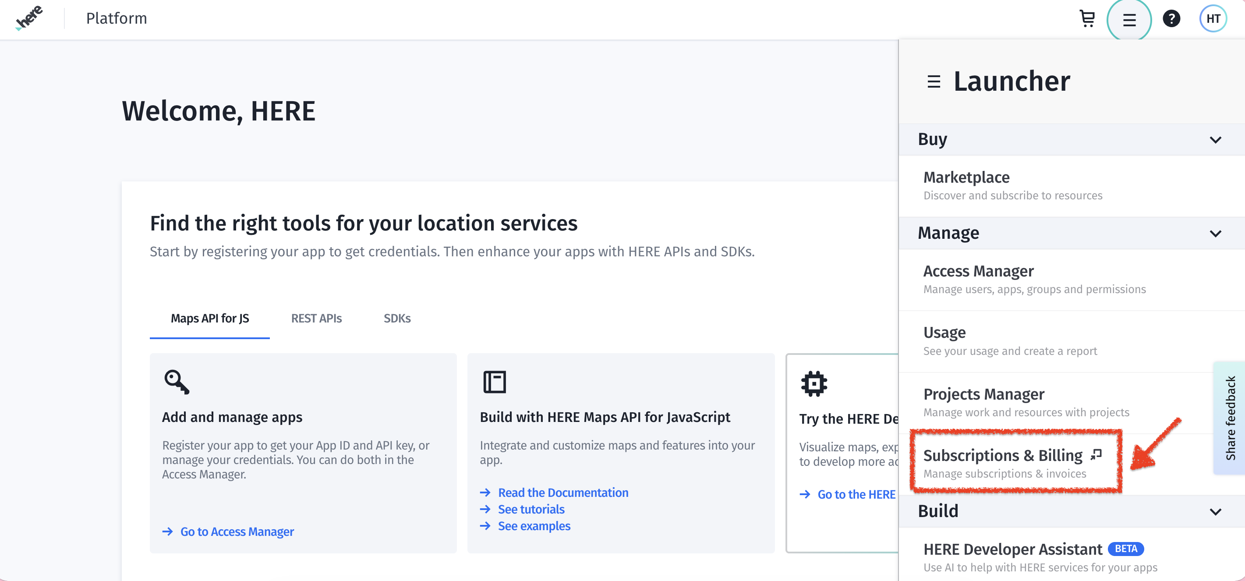Click the Welcome, HERE heading
The height and width of the screenshot is (581, 1245).
[x=219, y=111]
